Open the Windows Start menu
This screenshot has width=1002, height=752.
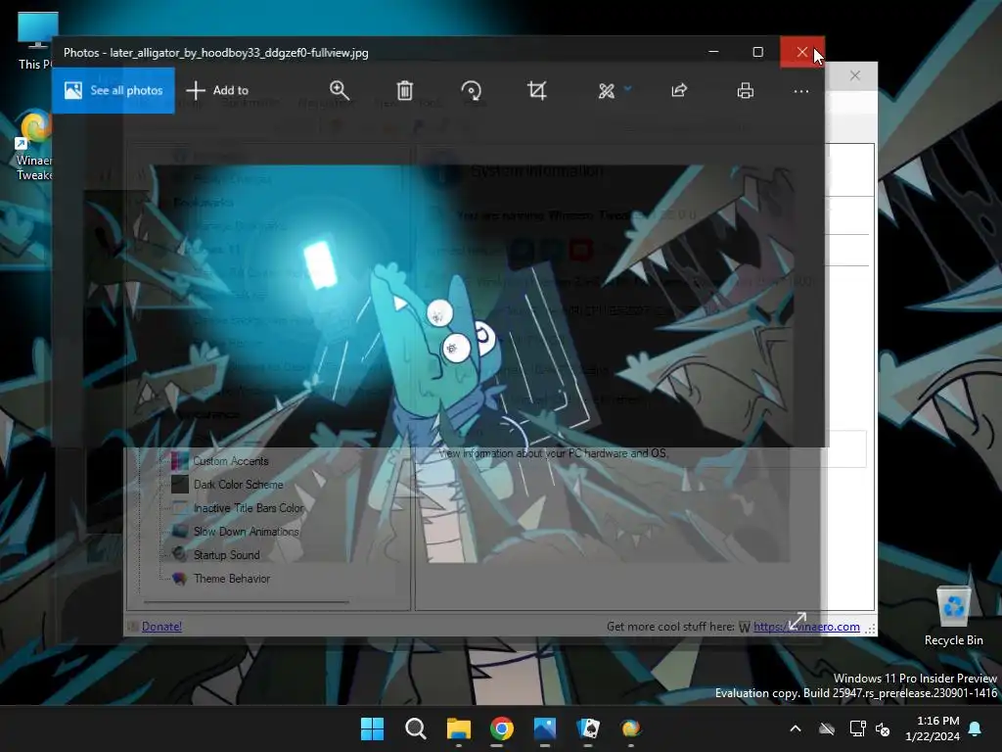tap(372, 728)
